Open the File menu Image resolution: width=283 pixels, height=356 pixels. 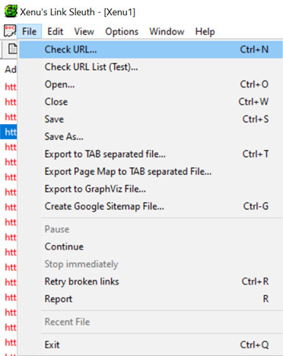click(29, 31)
